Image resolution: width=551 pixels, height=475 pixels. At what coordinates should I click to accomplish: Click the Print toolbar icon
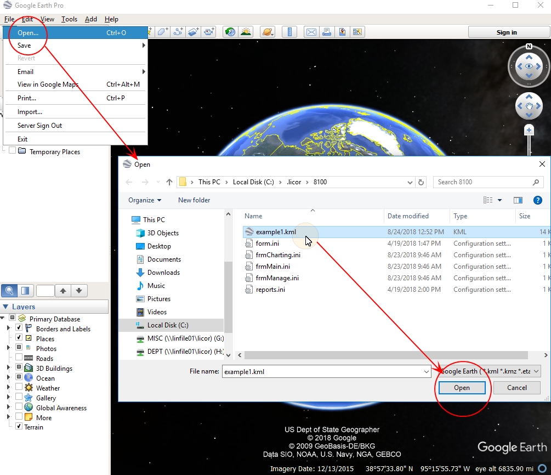(x=327, y=32)
